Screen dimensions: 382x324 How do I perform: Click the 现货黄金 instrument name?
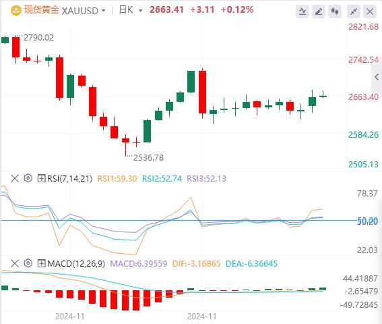tap(42, 10)
